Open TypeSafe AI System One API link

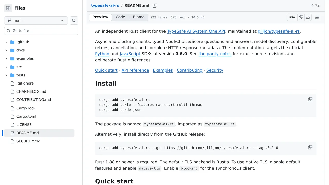pyautogui.click(x=196, y=31)
